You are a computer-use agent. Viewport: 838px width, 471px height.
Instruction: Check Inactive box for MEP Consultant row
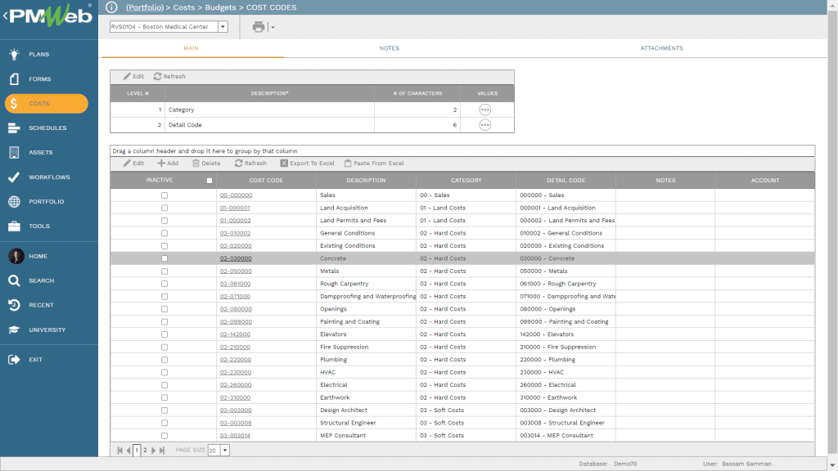click(x=164, y=436)
